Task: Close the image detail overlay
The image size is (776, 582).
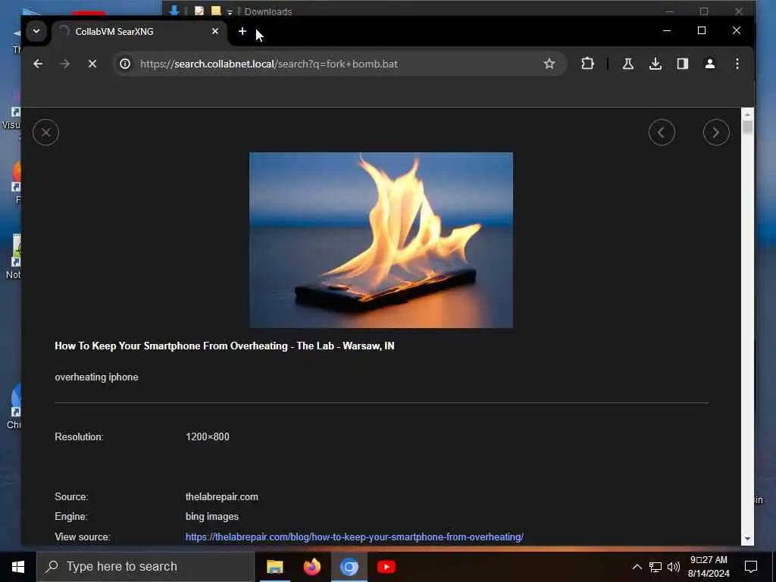Action: point(46,133)
